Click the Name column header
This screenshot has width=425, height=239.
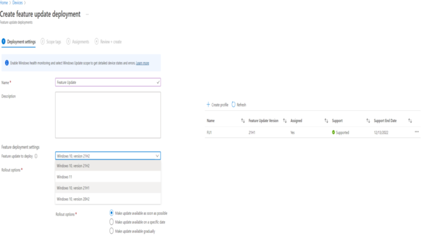(211, 121)
